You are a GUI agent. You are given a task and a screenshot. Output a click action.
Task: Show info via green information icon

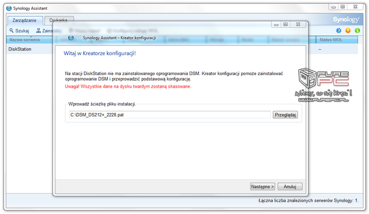pyautogui.click(x=357, y=31)
